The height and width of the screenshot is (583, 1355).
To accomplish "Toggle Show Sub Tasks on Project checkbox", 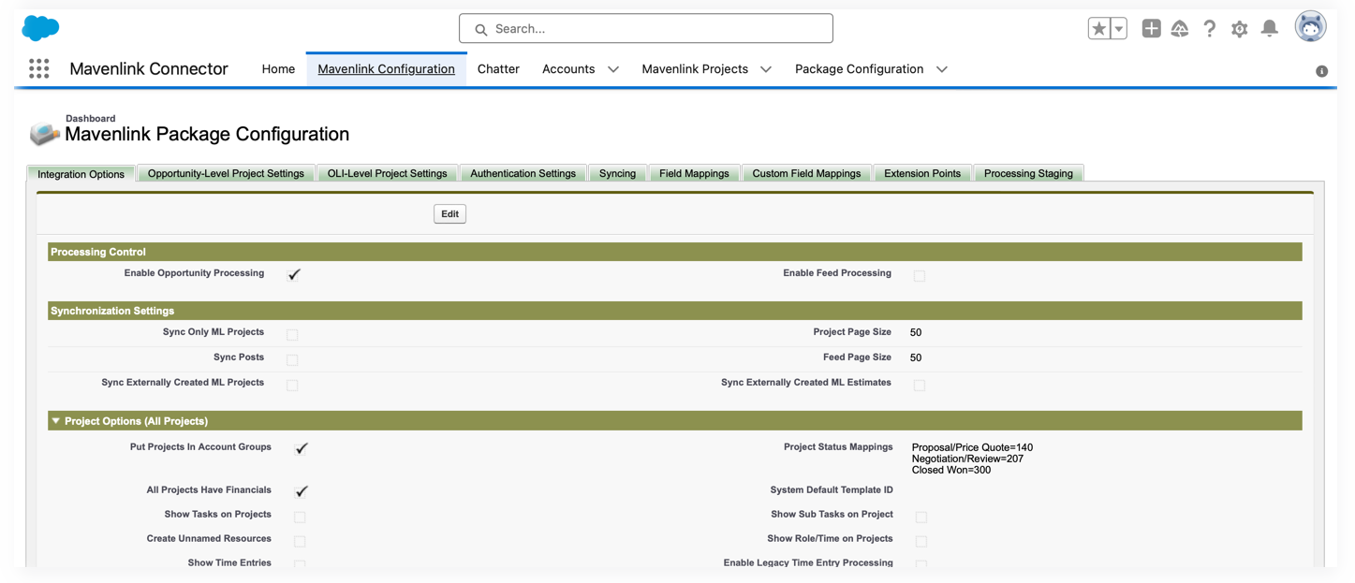I will tap(921, 517).
